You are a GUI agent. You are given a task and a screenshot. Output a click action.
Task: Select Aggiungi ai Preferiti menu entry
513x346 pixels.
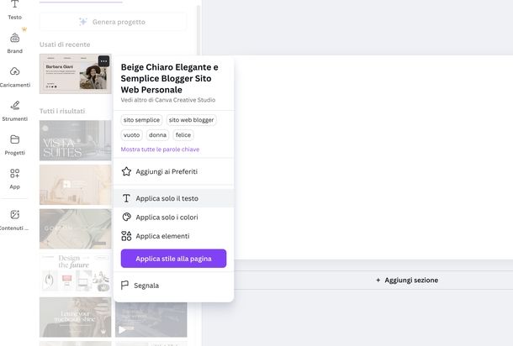174,171
